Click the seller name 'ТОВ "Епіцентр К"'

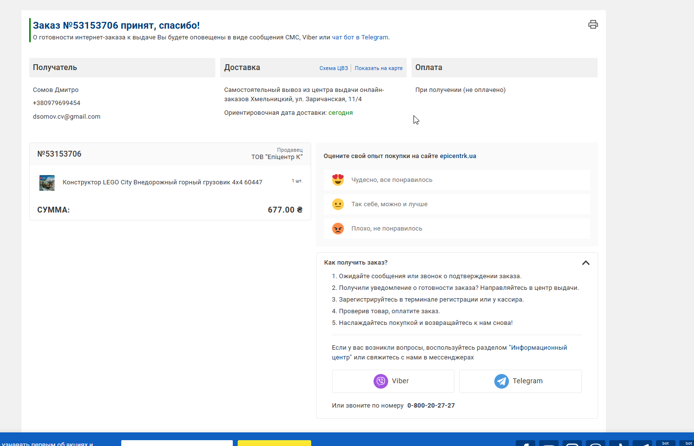point(277,157)
